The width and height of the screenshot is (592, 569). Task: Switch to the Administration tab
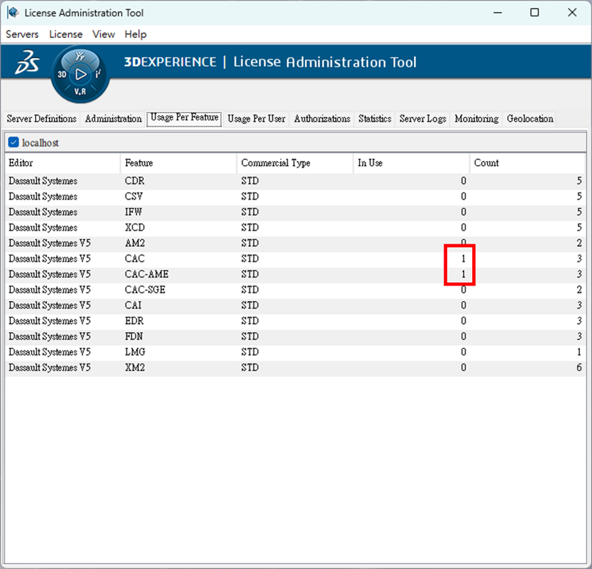[113, 119]
